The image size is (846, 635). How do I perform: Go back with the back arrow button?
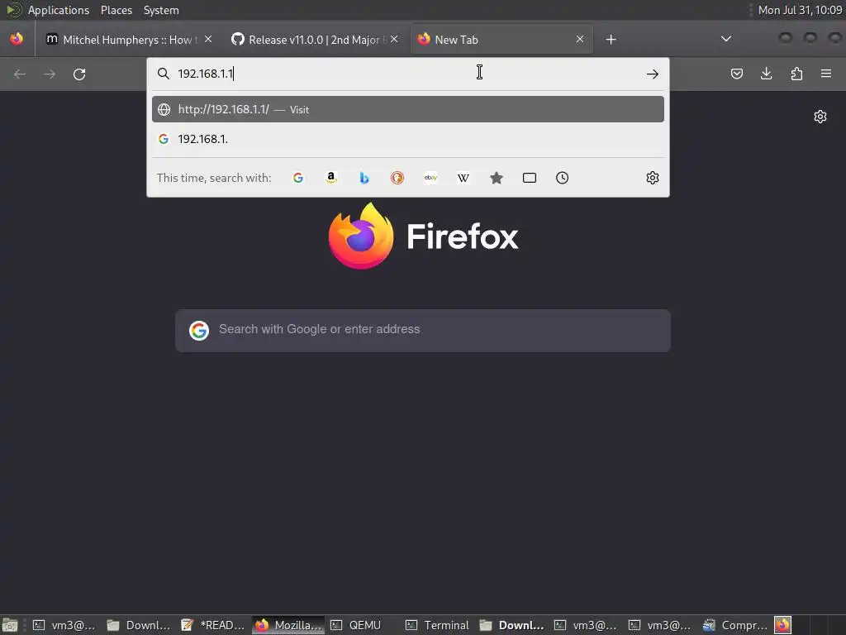point(20,74)
